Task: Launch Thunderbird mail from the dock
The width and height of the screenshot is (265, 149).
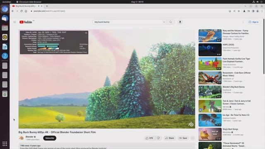Action: pos(5,18)
